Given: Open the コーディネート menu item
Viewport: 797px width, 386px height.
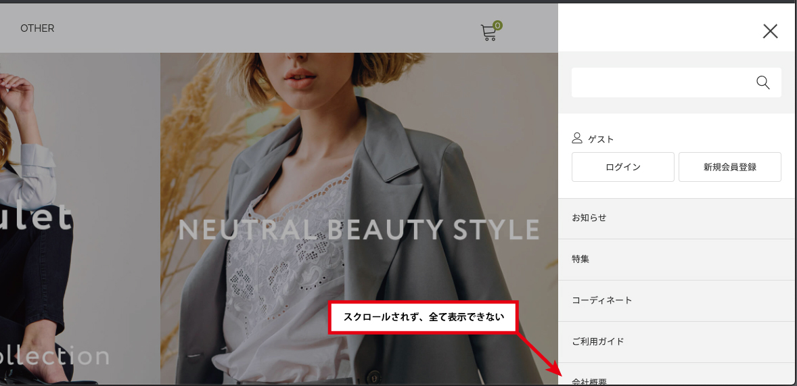Looking at the screenshot, I should coord(677,300).
